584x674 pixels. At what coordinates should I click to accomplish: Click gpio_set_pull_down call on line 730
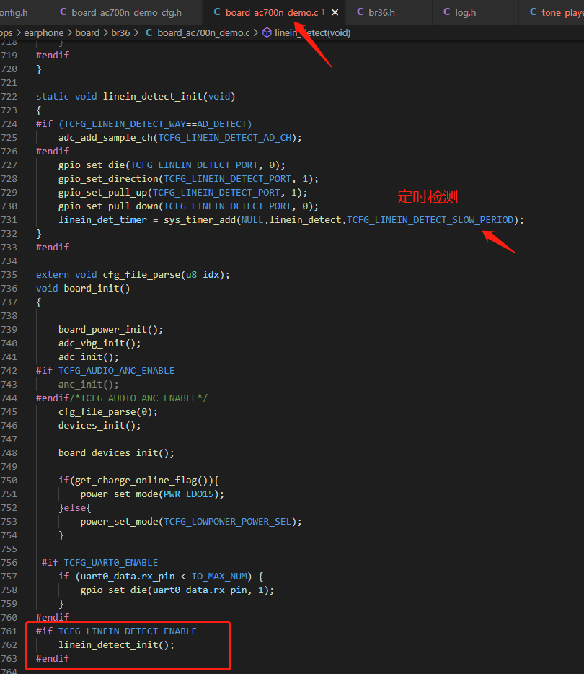108,206
